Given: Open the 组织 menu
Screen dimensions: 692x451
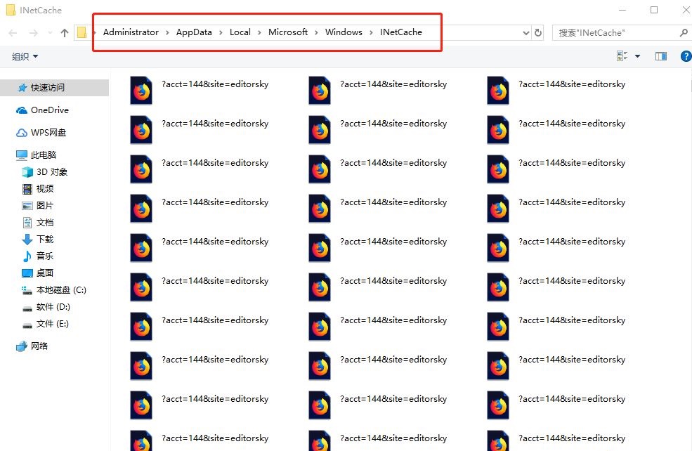Looking at the screenshot, I should tap(25, 56).
